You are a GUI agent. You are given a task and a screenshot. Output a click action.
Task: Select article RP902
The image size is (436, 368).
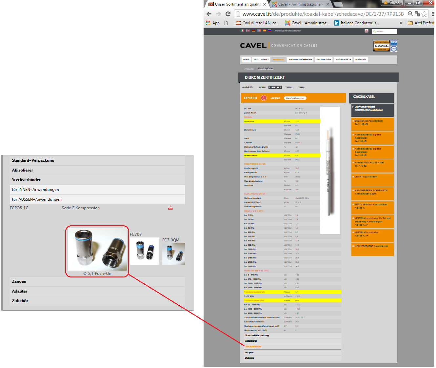[262, 87]
